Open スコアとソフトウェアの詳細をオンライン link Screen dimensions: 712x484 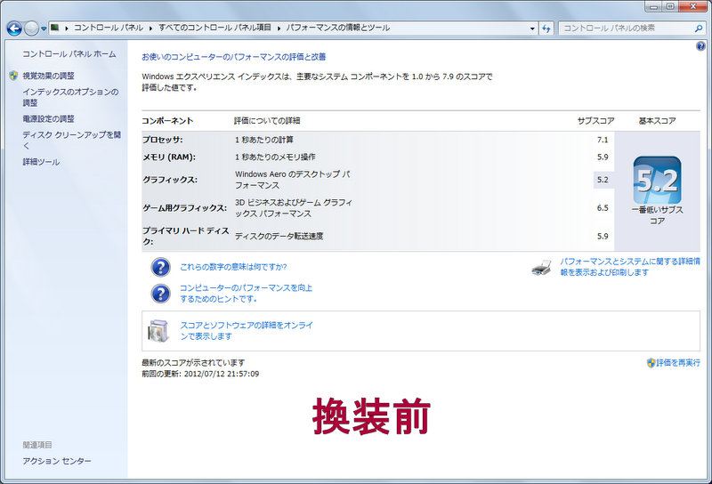247,331
